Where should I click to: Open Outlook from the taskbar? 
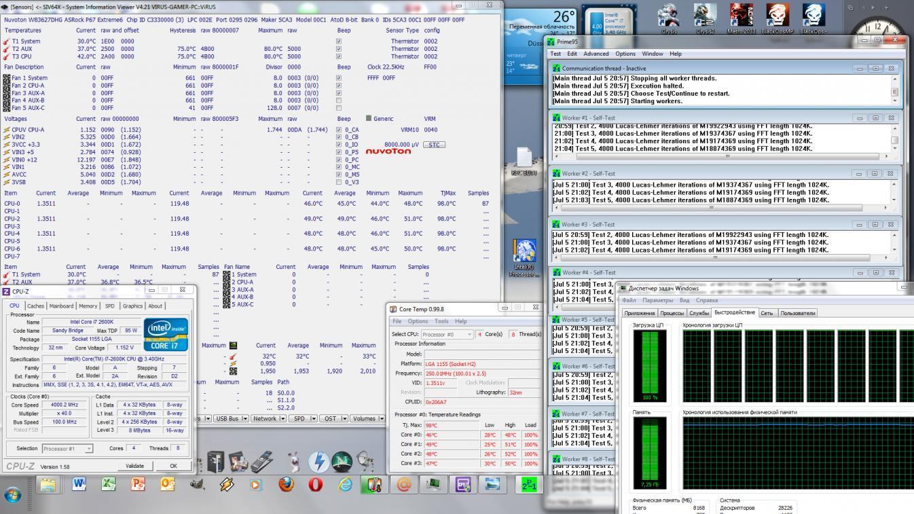[168, 484]
